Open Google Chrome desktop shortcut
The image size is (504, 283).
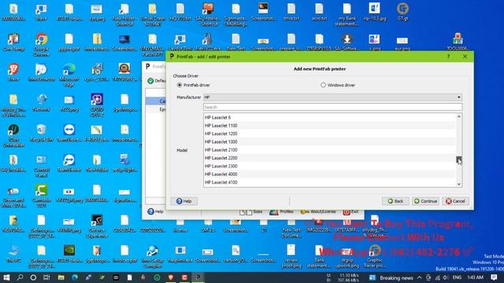tap(42, 44)
